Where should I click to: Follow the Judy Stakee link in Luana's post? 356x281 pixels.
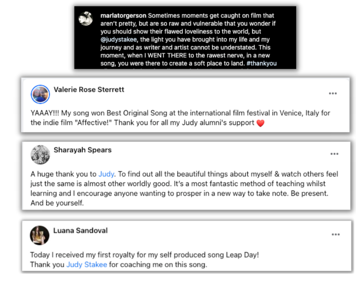click(x=86, y=265)
